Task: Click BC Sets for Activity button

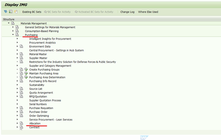Action: click(x=57, y=12)
